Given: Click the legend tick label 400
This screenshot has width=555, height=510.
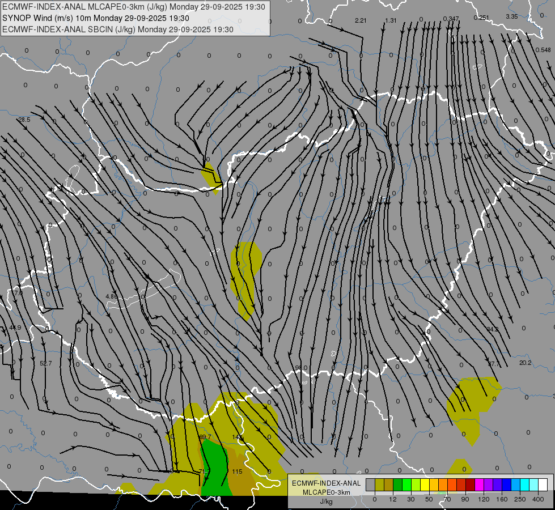Looking at the screenshot, I should [x=538, y=499].
